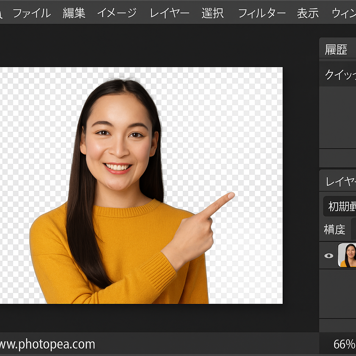
Task: Click the Photopea logo left of ファイル
Action: pyautogui.click(x=1, y=13)
